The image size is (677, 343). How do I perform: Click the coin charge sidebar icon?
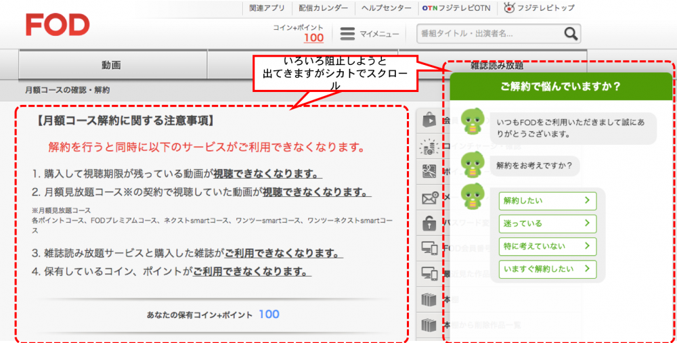pos(429,147)
